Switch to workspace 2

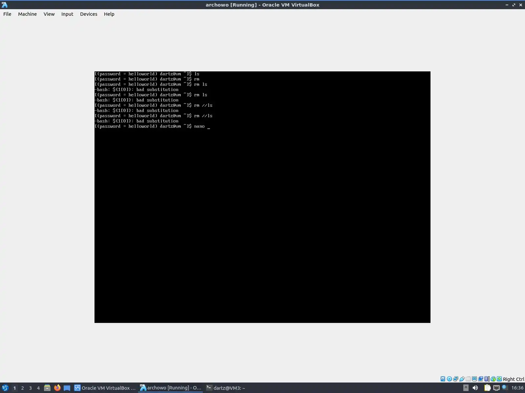click(x=22, y=388)
